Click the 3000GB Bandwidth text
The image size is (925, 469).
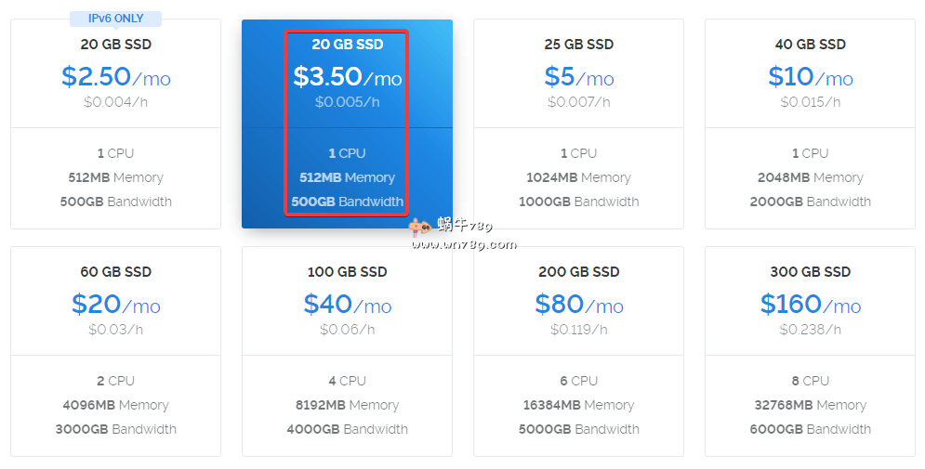(115, 429)
